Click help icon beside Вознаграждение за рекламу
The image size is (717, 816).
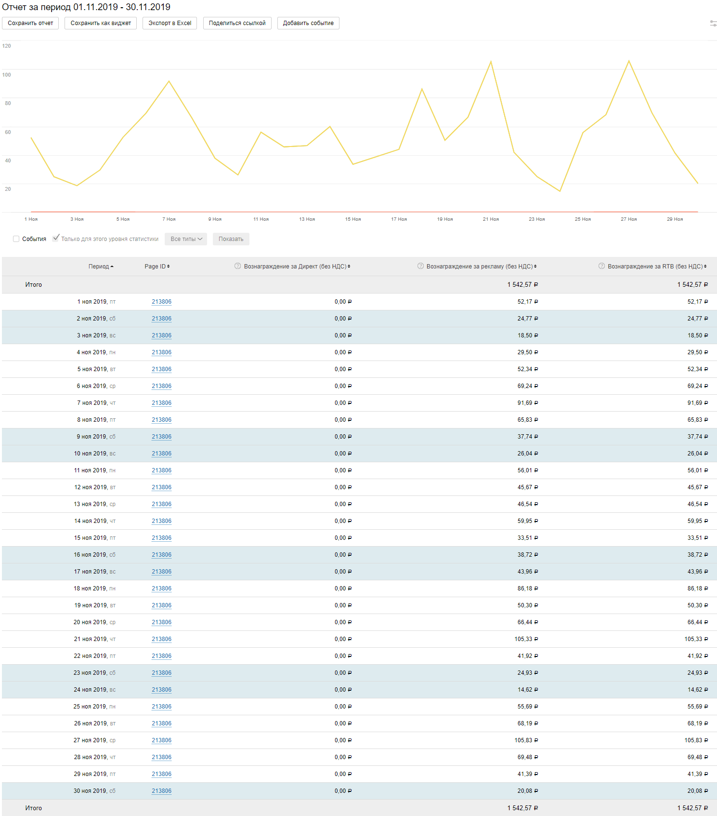coord(420,266)
